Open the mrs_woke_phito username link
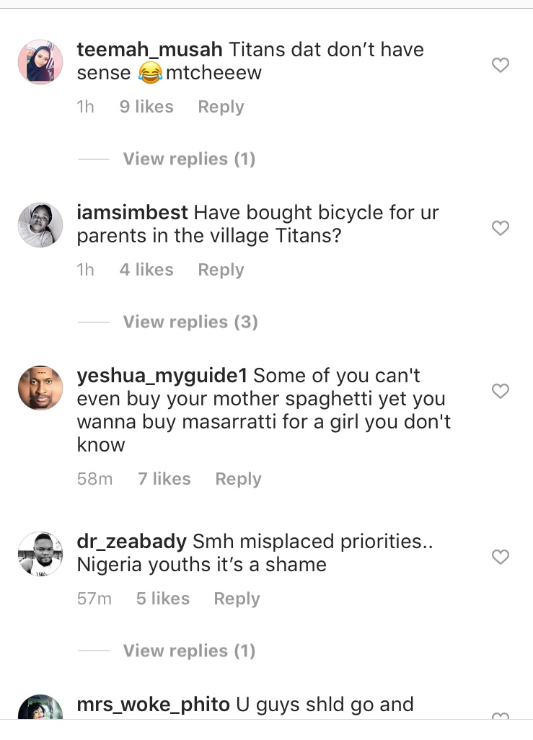 [153, 705]
